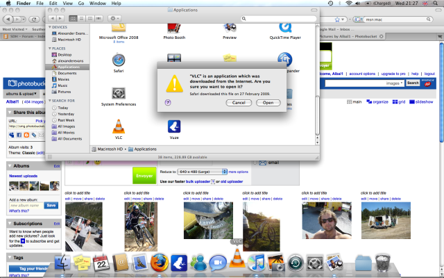
Task: Open VLC from the warning dialog
Action: coord(268,103)
